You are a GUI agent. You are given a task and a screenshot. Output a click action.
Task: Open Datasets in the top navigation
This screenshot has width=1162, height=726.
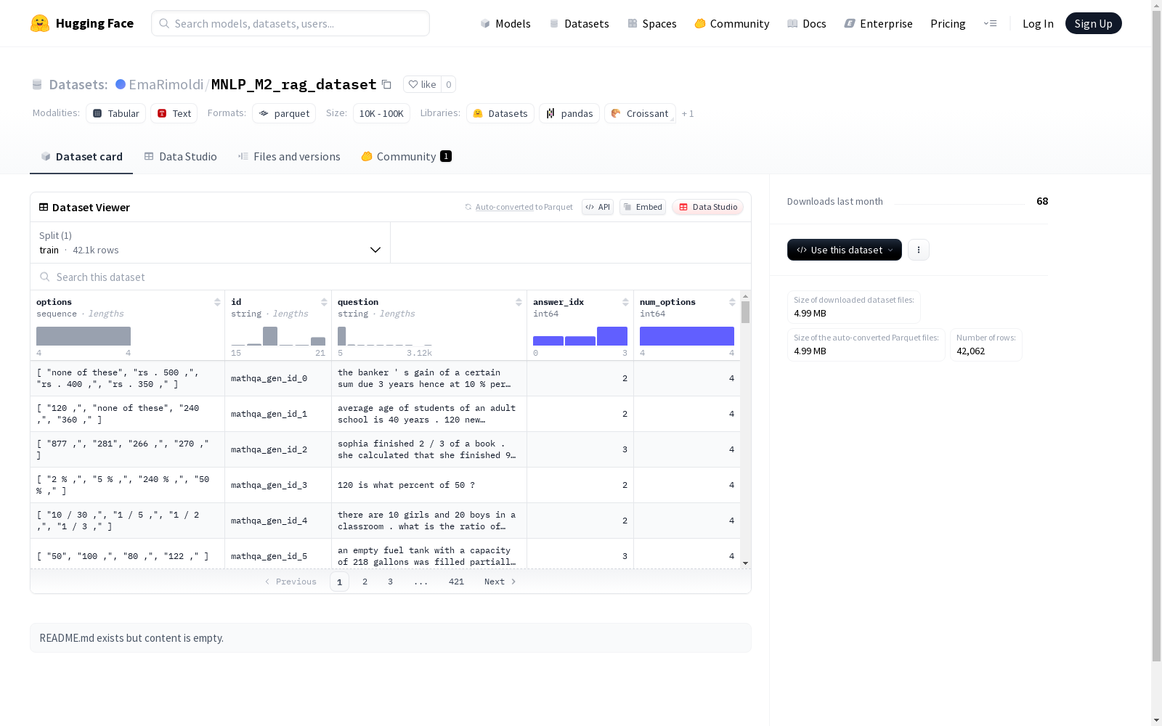point(579,23)
